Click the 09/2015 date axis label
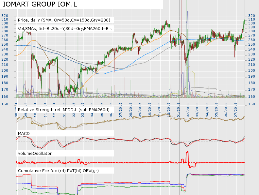Viewport: 259px width, 195px height. [140, 110]
